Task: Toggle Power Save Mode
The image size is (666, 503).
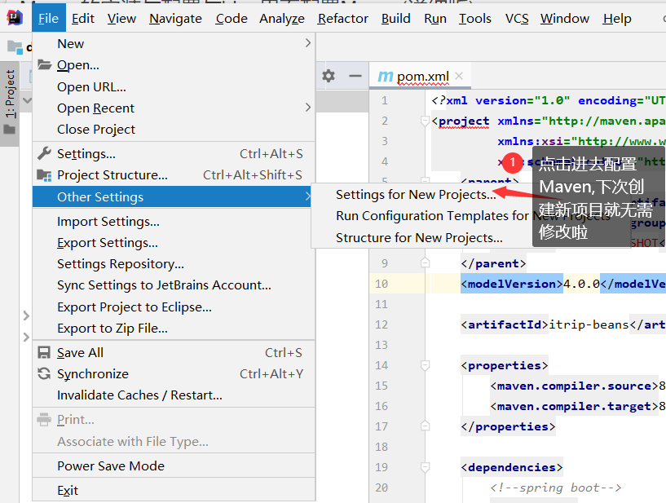Action: [x=111, y=466]
